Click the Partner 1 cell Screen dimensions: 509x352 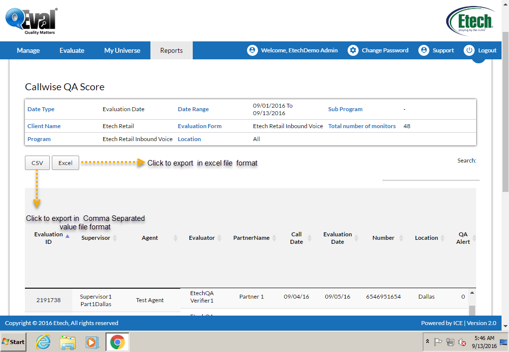(x=252, y=297)
